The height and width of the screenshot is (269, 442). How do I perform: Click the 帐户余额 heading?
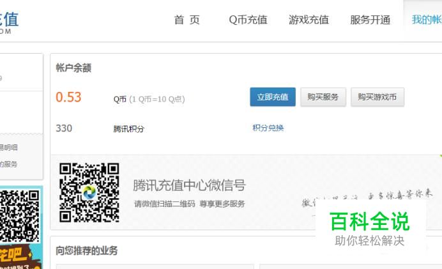73,68
